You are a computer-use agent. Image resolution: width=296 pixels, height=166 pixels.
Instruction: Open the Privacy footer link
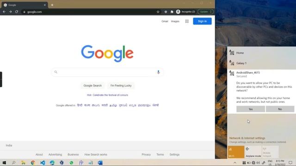(x=146, y=154)
